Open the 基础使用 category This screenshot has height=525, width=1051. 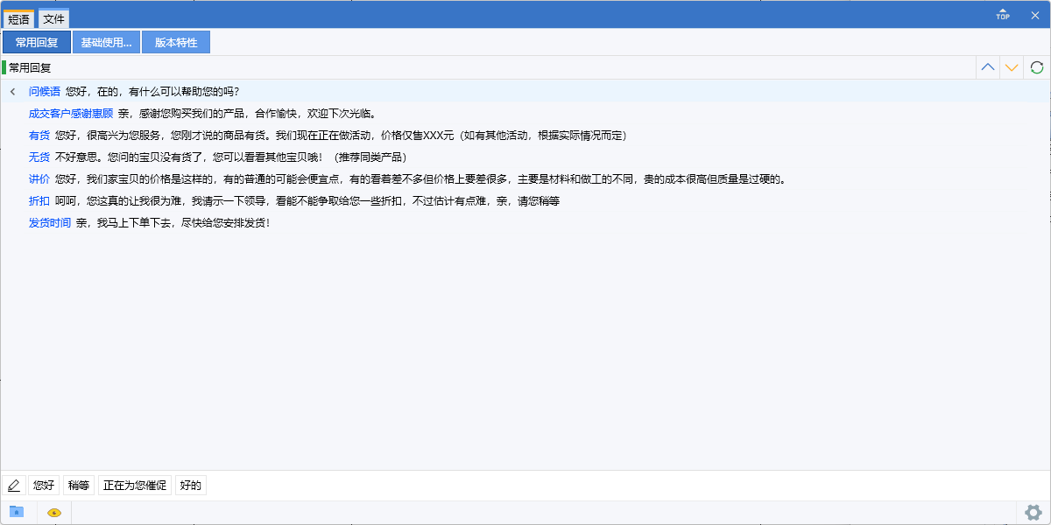pos(105,41)
